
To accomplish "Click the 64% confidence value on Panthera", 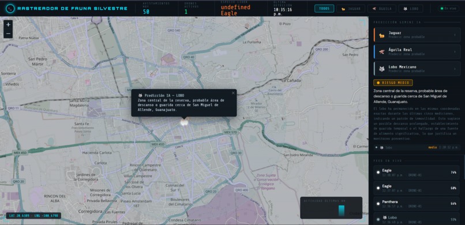I will coord(453,204).
